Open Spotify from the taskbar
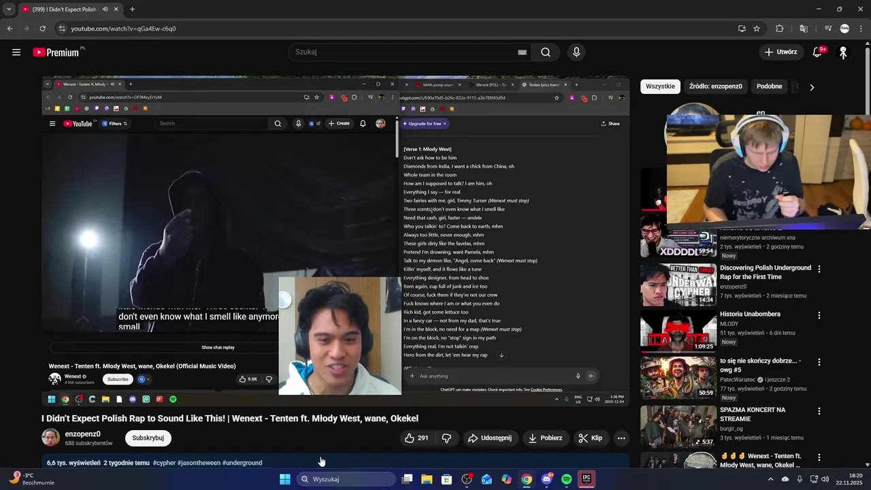This screenshot has width=871, height=490. 567,479
